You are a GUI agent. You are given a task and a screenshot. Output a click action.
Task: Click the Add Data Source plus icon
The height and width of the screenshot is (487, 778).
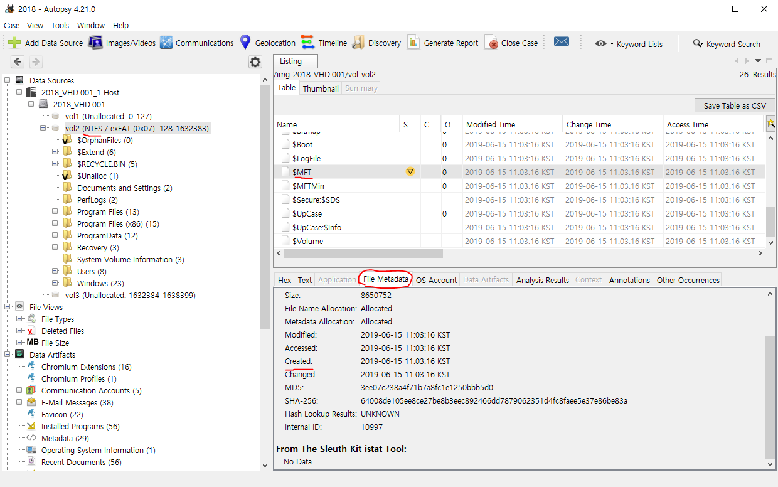click(x=14, y=43)
